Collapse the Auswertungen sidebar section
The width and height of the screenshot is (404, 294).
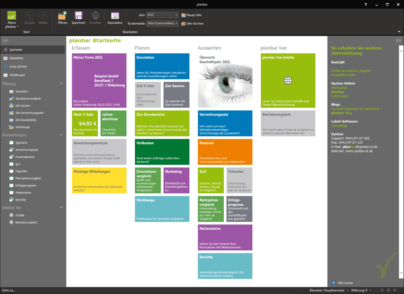pyautogui.click(x=61, y=135)
